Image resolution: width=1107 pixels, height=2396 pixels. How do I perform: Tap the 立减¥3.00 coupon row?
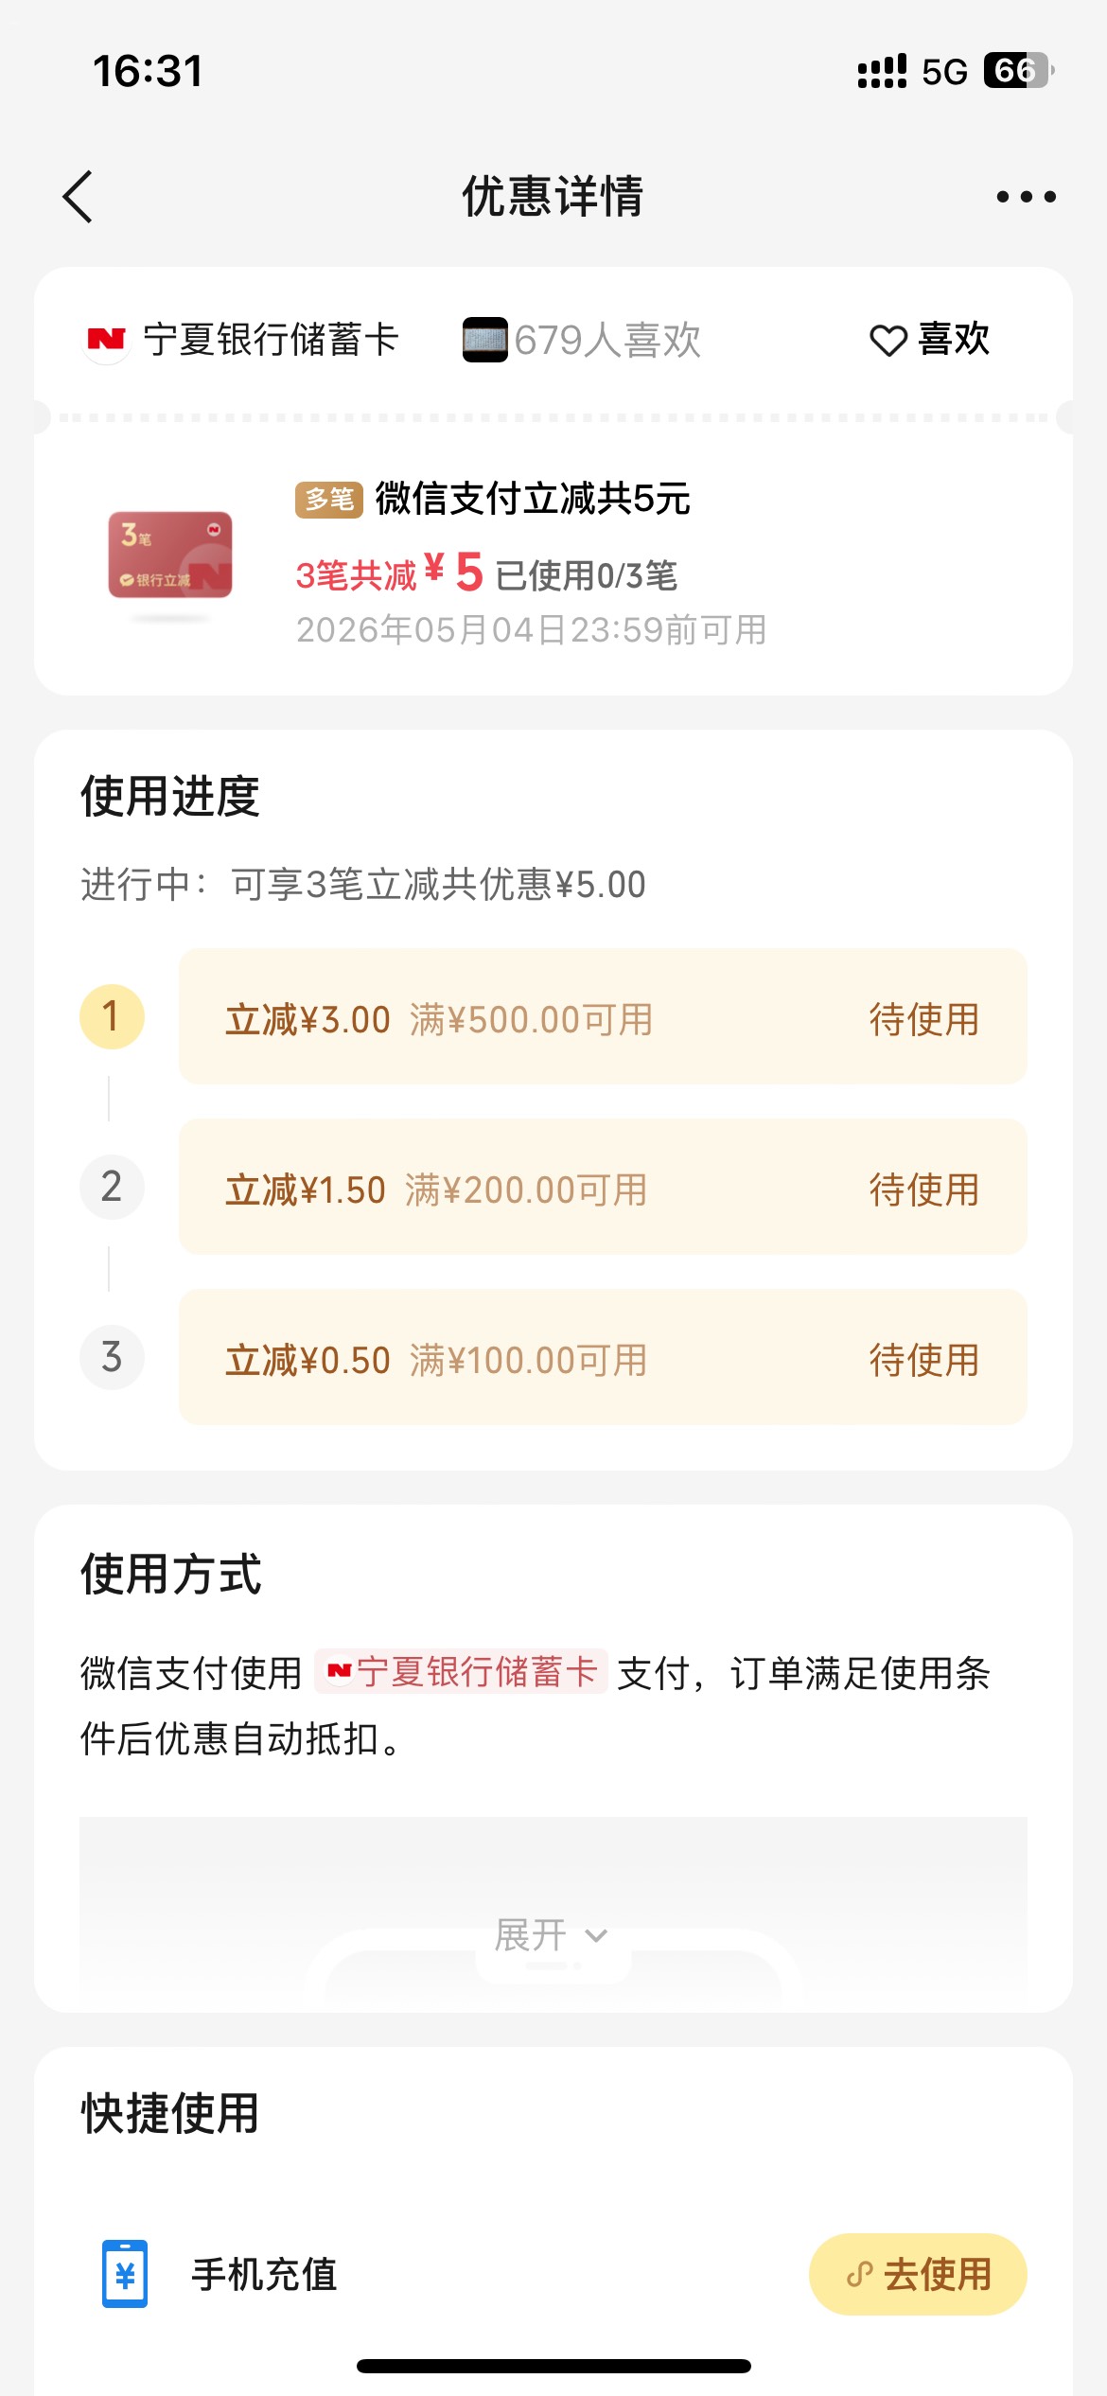[602, 1017]
